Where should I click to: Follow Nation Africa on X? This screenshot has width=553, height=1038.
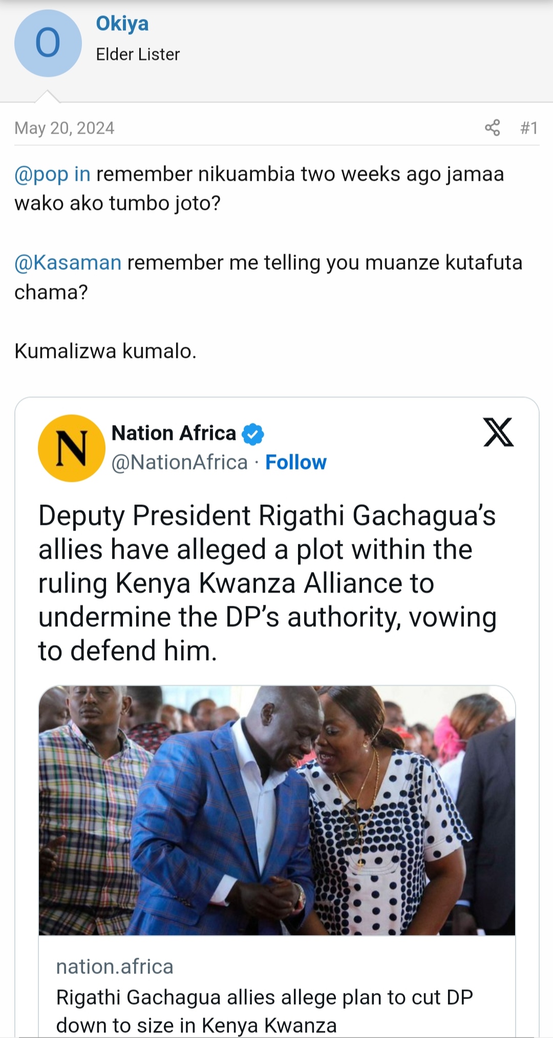[296, 462]
